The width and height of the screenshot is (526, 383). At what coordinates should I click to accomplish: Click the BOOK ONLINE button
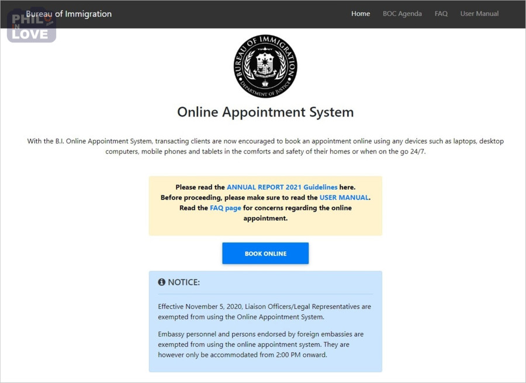pyautogui.click(x=265, y=253)
